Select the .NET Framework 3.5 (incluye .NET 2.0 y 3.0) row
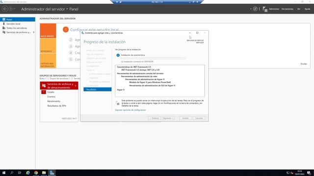Screen dimensions: 314x176 click(140, 70)
